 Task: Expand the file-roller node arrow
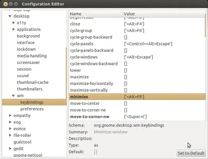pos(10,135)
